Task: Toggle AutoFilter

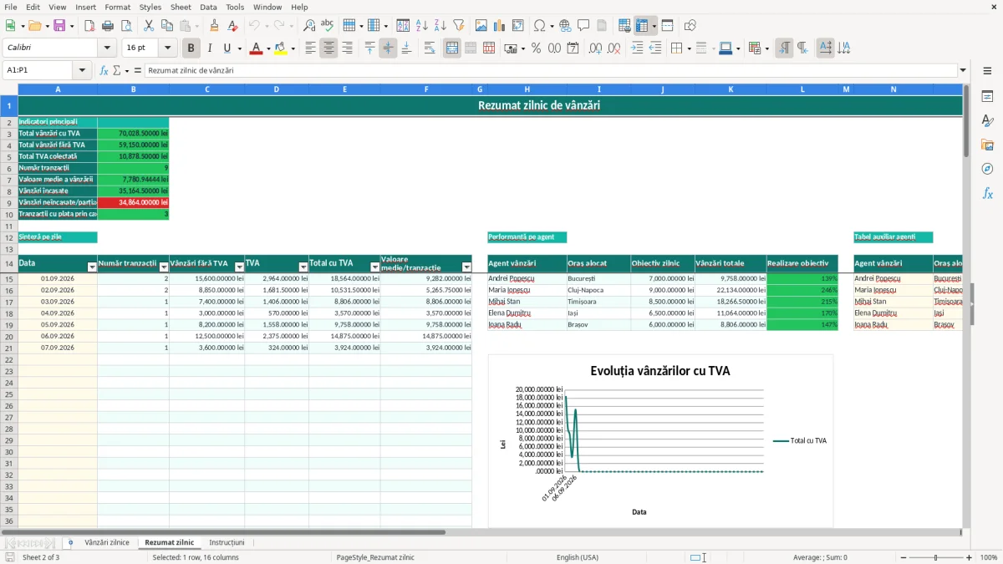Action: (458, 26)
